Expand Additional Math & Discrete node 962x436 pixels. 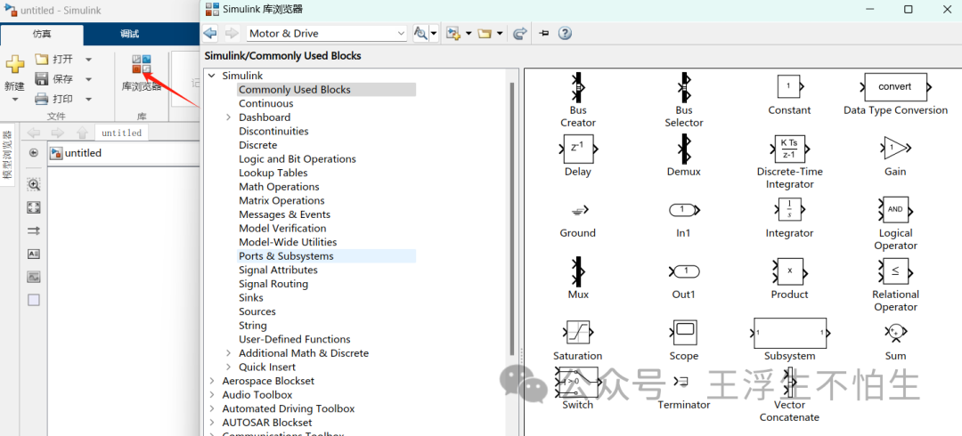[x=228, y=353]
